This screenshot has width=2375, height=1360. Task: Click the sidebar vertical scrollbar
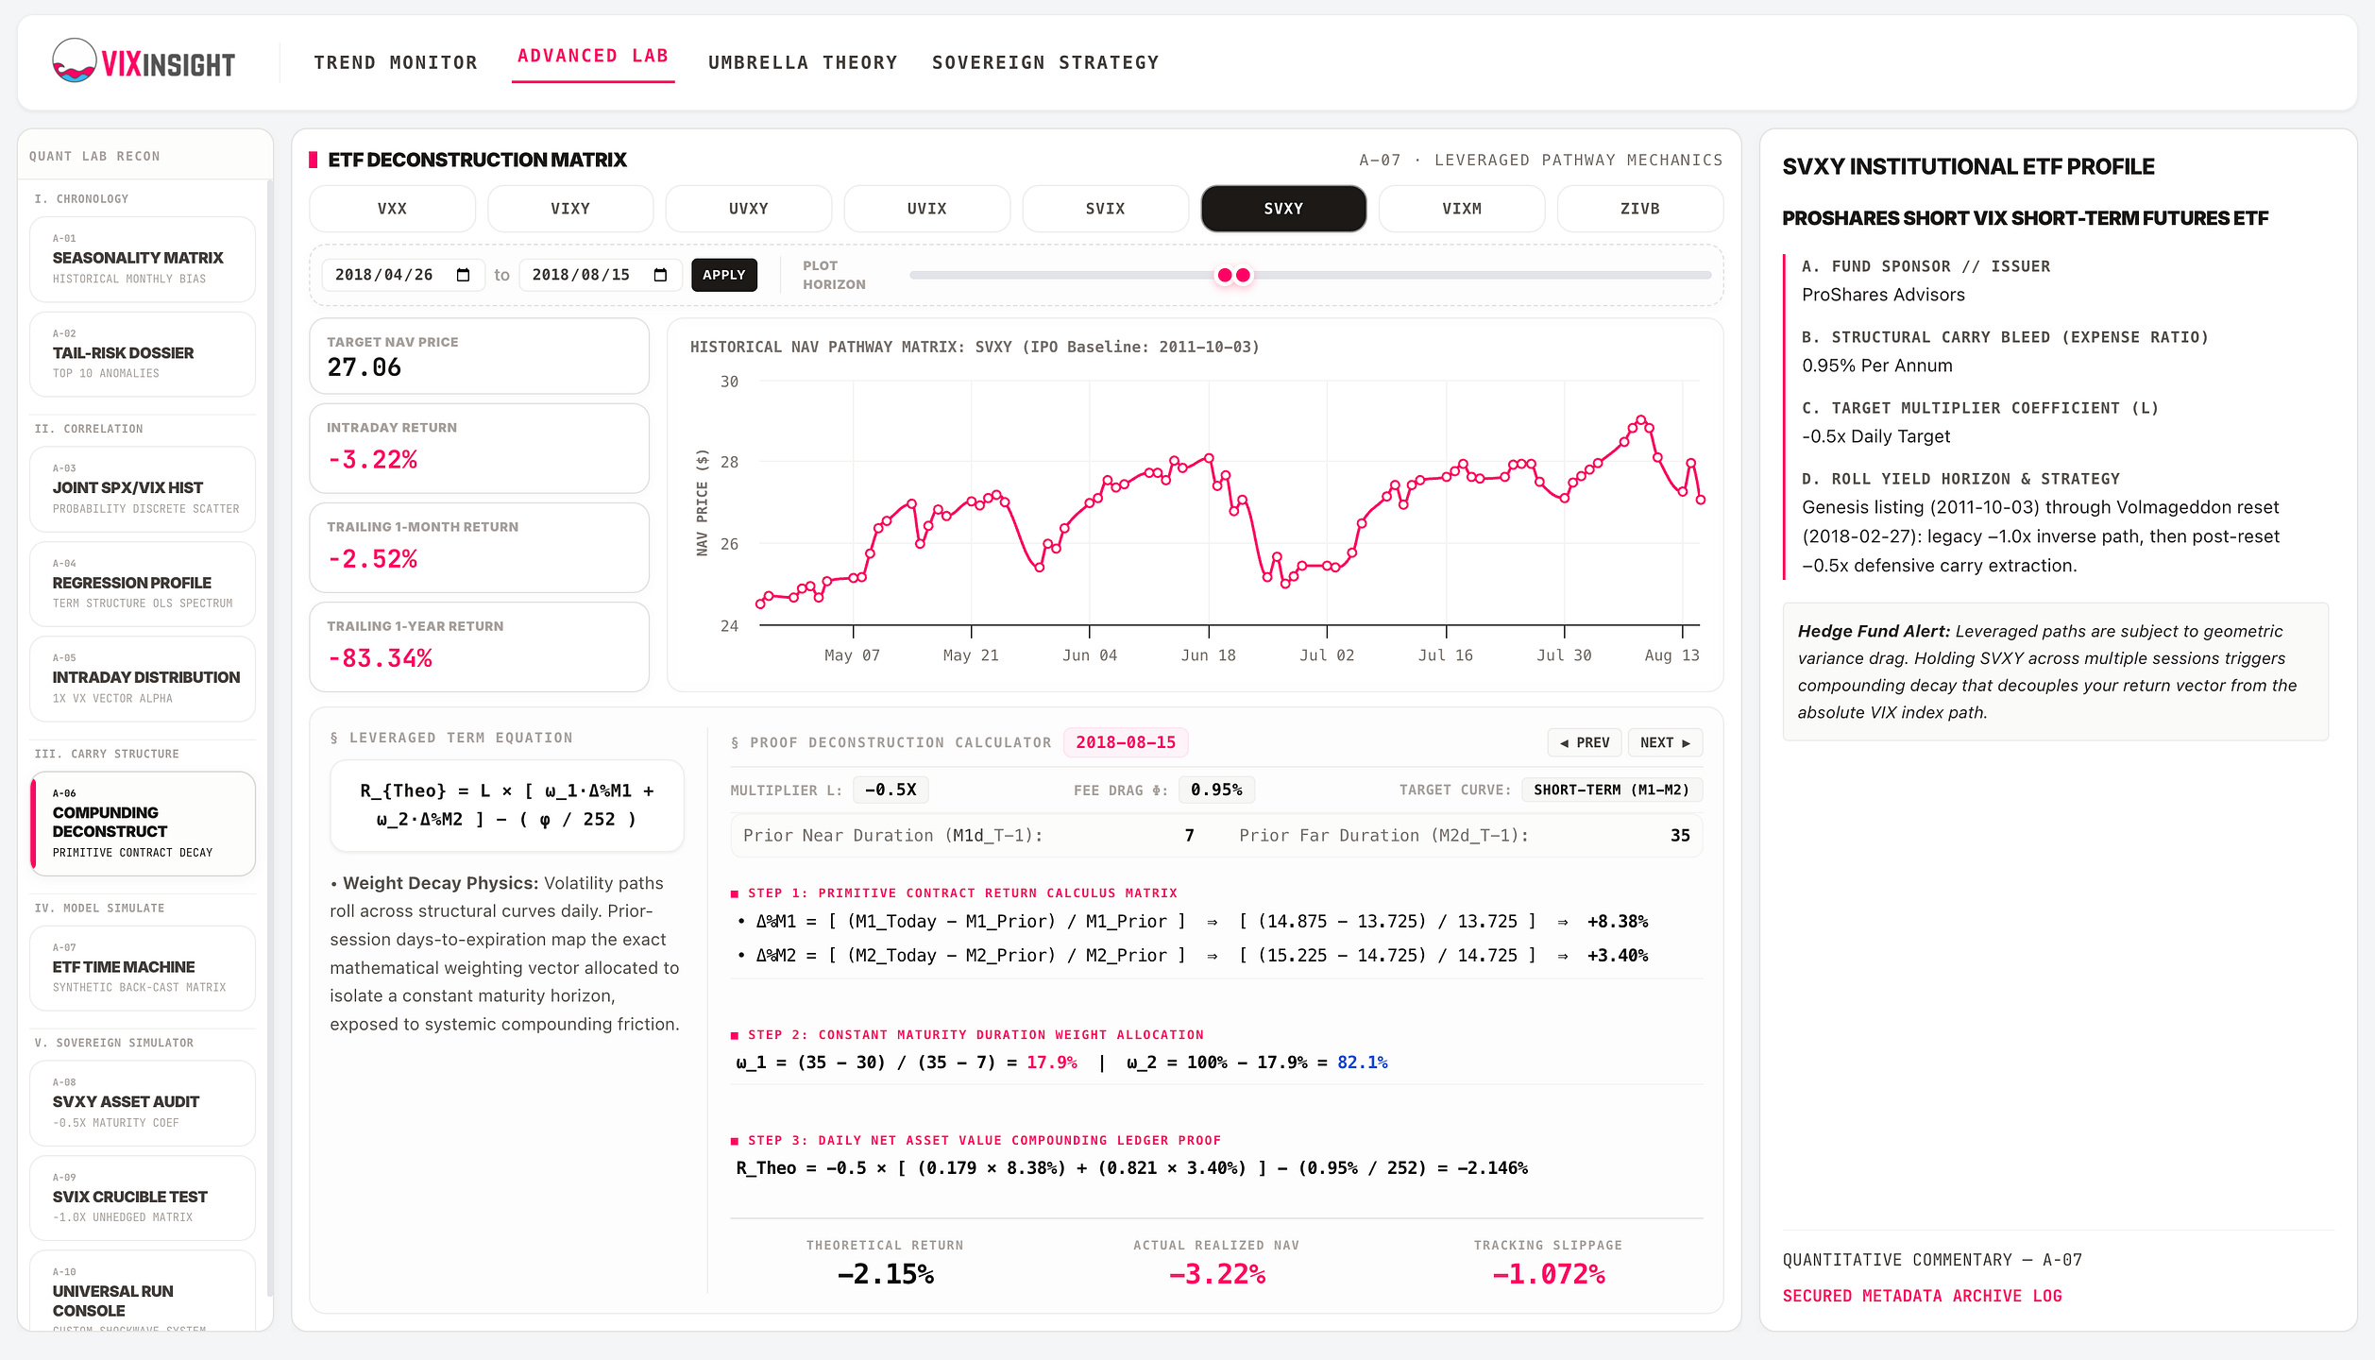pyautogui.click(x=270, y=737)
